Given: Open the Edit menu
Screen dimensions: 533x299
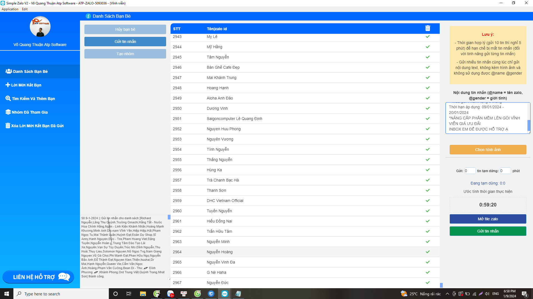Looking at the screenshot, I should click(25, 9).
